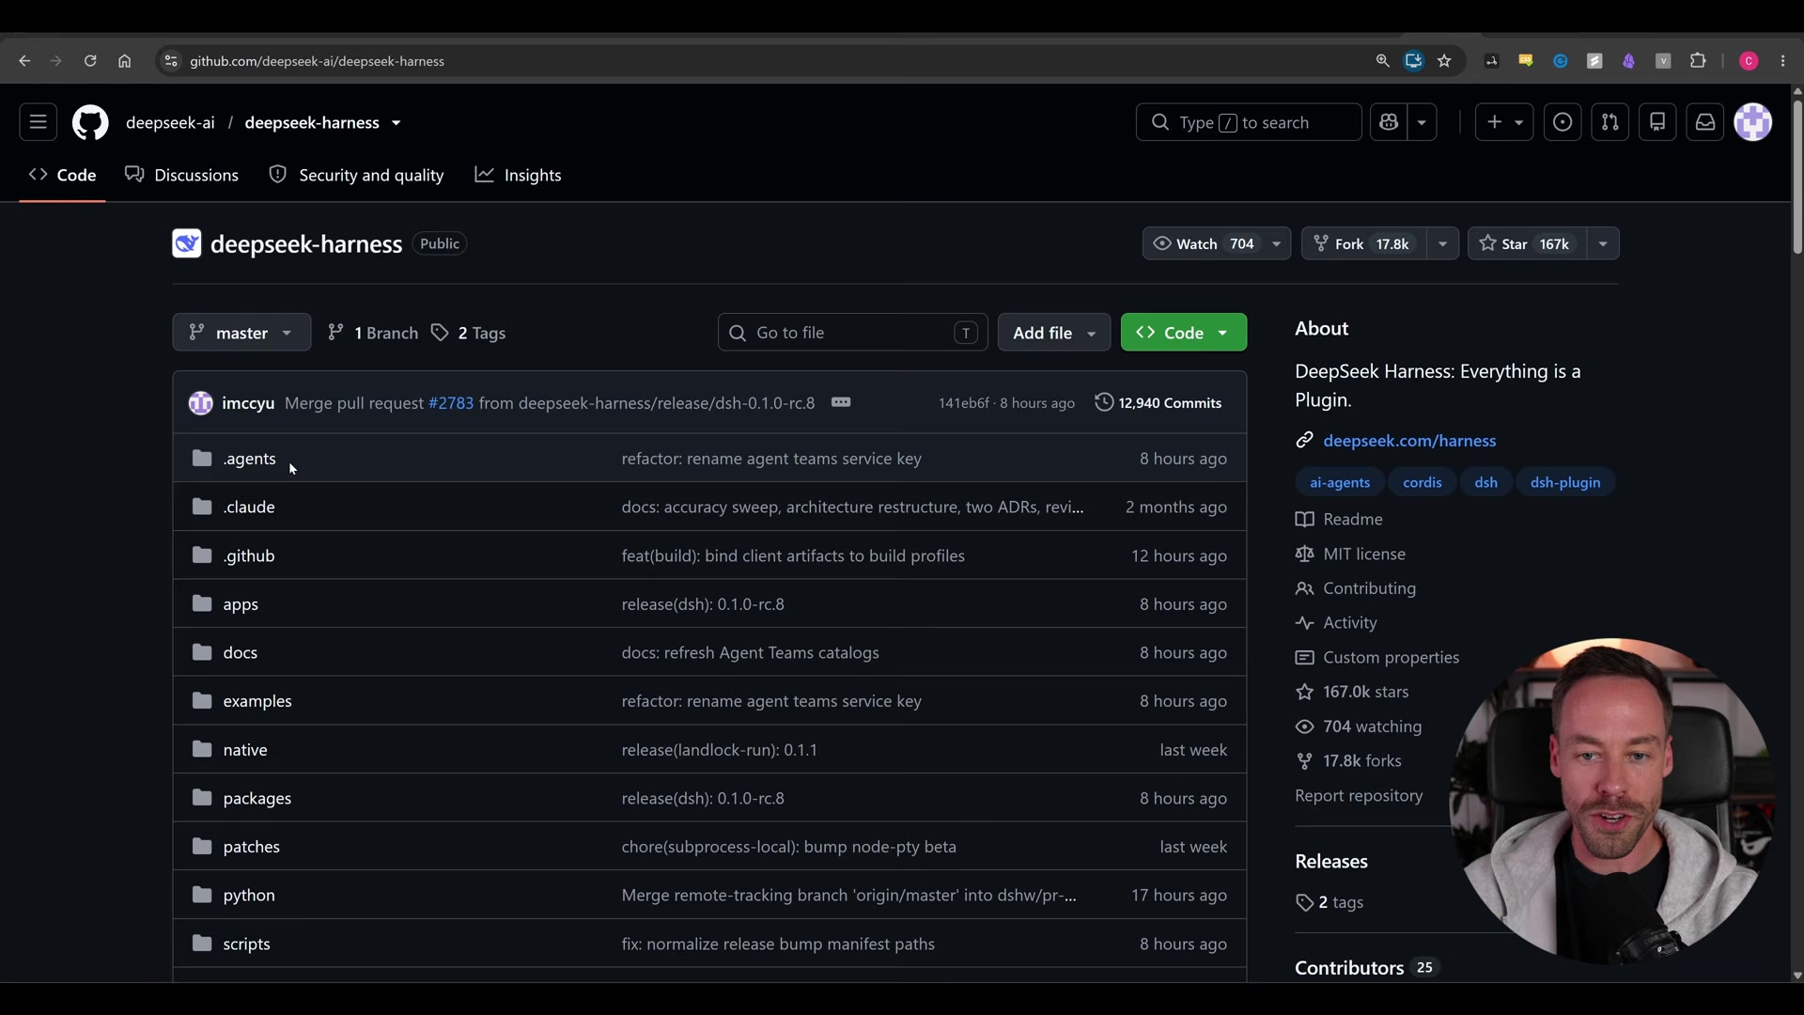1804x1015 pixels.
Task: Click the install app icon in address bar
Action: [1413, 61]
